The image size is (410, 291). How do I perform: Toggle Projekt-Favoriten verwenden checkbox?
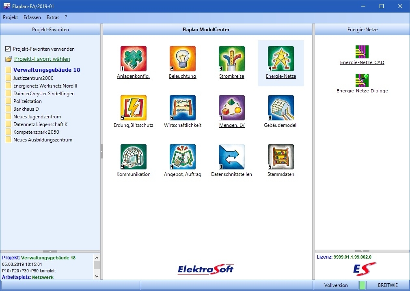tap(8, 49)
